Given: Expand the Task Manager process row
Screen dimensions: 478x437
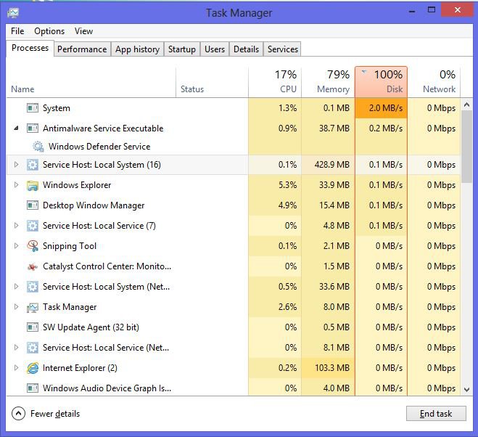Looking at the screenshot, I should coord(16,306).
